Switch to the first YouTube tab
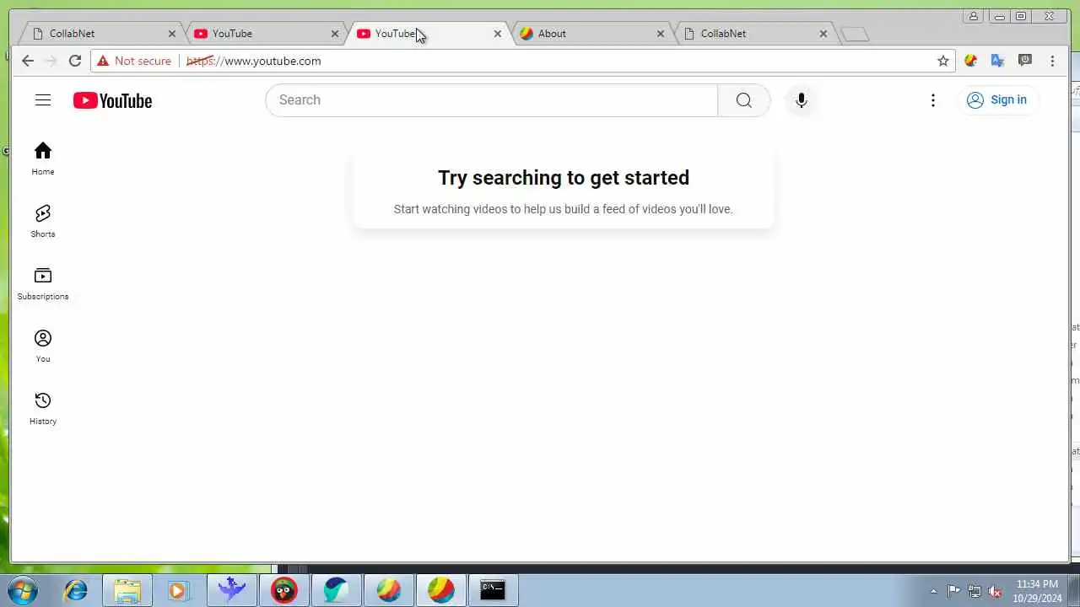The height and width of the screenshot is (607, 1080). [264, 34]
